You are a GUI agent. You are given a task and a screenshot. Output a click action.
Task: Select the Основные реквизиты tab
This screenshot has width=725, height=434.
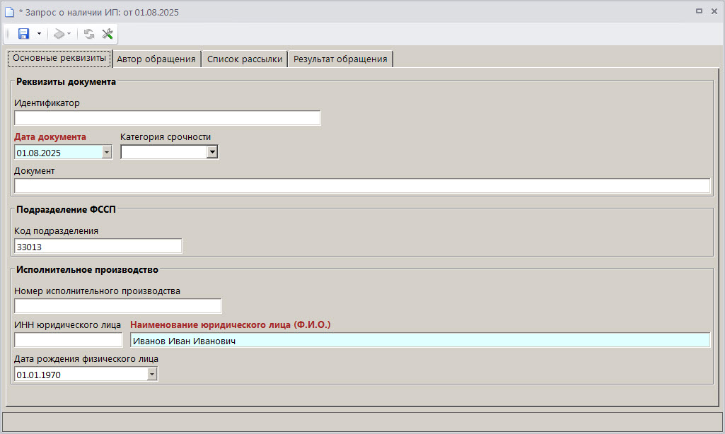coord(60,59)
